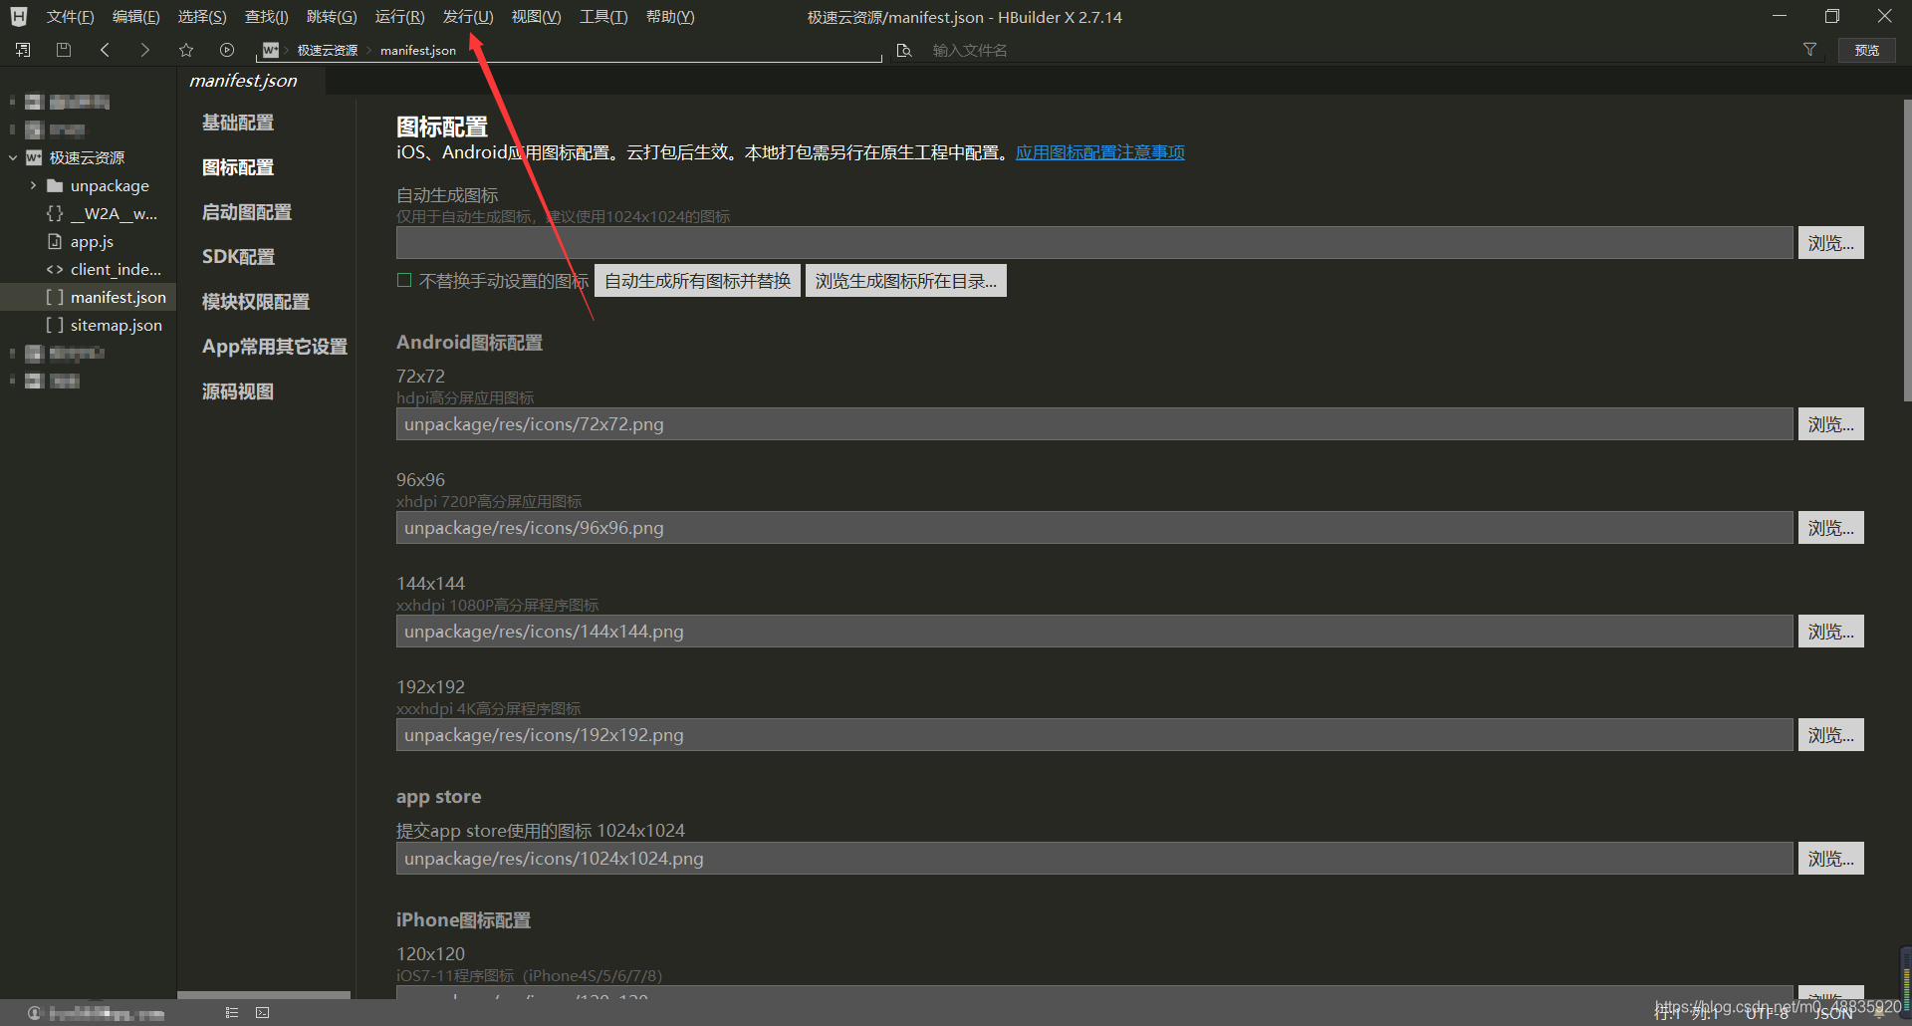This screenshot has height=1026, width=1912.
Task: Open the terminal icon in status bar
Action: click(x=263, y=1013)
